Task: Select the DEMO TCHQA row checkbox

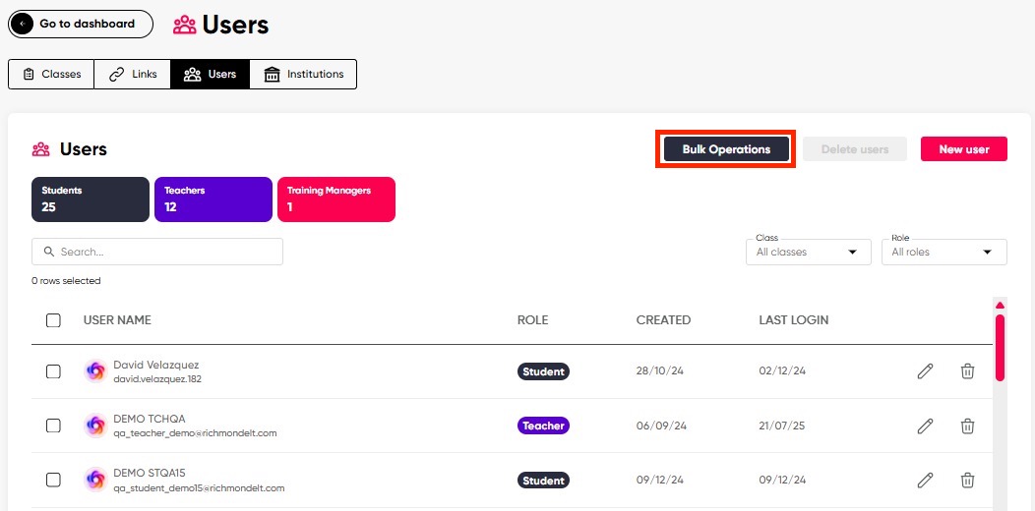Action: [53, 426]
